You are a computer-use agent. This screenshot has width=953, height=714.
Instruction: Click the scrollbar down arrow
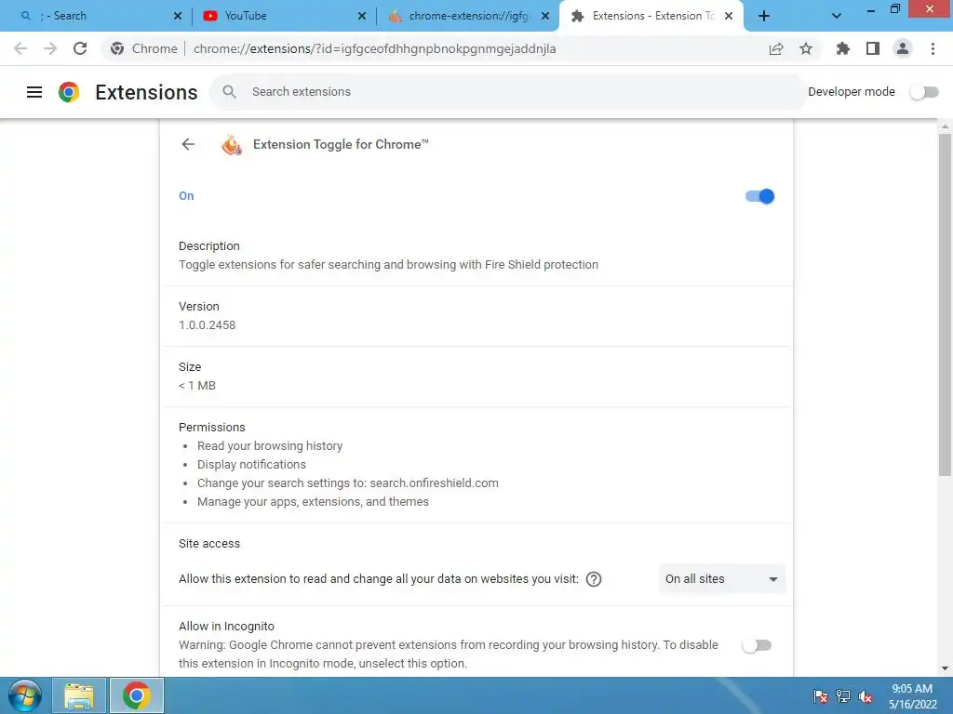coord(945,668)
